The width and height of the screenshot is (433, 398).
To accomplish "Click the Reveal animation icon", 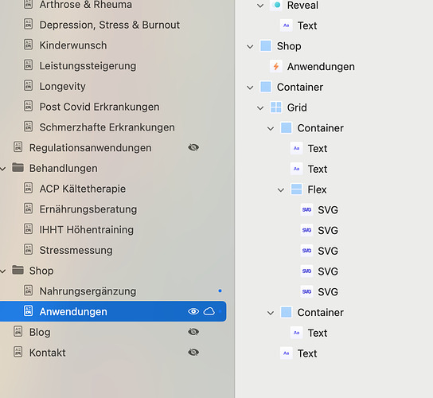I will tap(276, 5).
